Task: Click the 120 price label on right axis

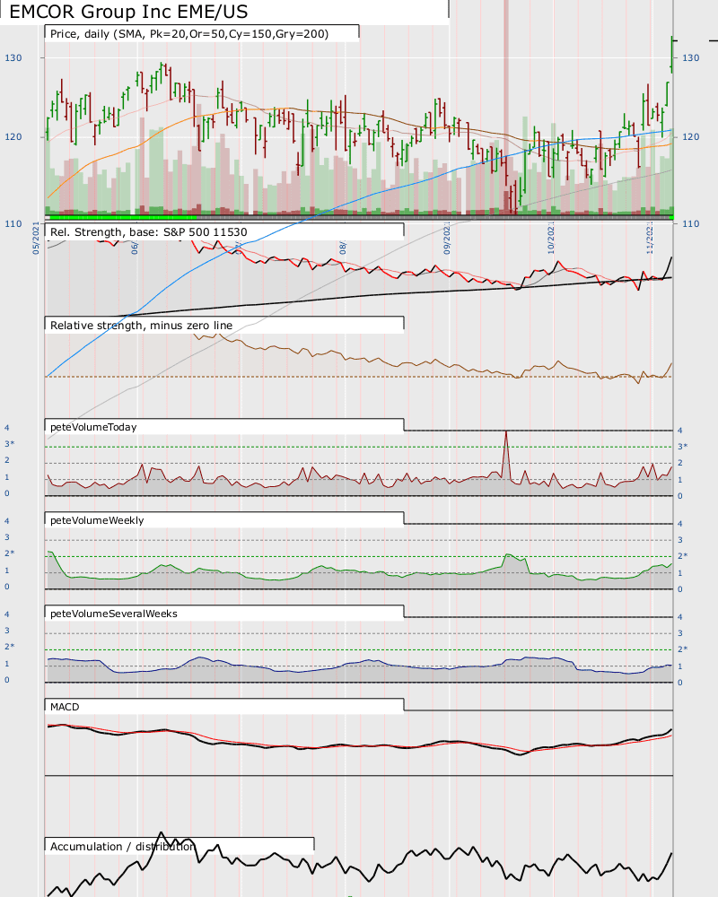Action: point(690,136)
